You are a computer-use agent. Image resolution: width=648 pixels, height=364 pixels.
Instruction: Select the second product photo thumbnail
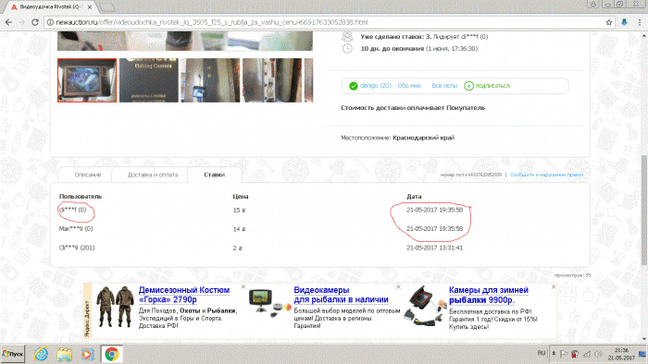(149, 80)
